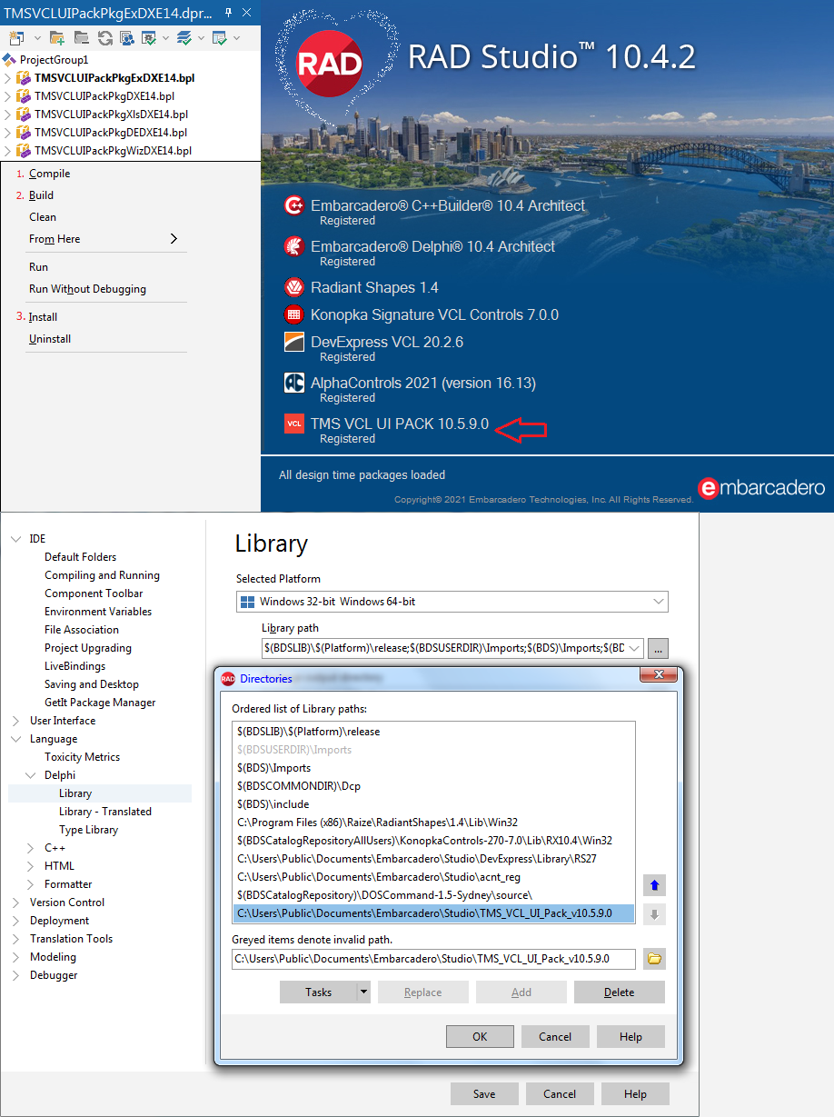Choose Run Without Debugging menu item
Image resolution: width=834 pixels, height=1117 pixels.
click(x=87, y=289)
